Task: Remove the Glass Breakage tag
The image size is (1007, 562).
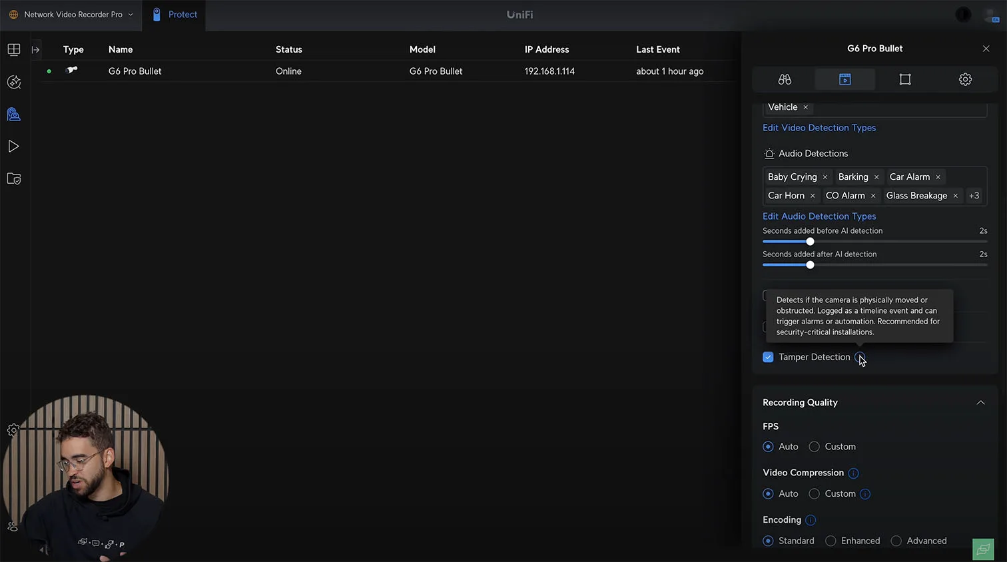Action: tap(955, 196)
